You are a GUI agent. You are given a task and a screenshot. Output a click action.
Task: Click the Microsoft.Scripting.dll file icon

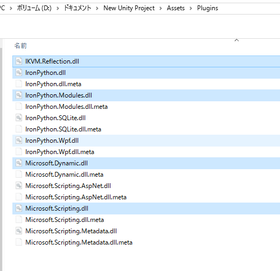pyautogui.click(x=19, y=209)
